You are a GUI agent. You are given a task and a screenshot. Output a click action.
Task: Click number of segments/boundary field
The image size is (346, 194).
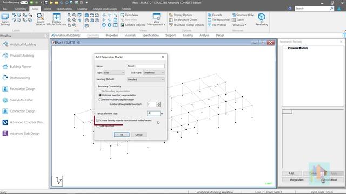click(152, 104)
